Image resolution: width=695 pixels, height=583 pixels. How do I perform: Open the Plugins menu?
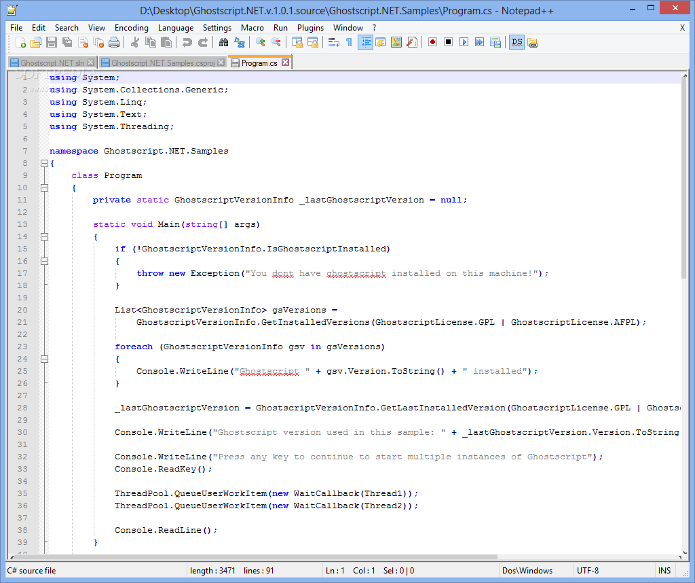tap(310, 27)
